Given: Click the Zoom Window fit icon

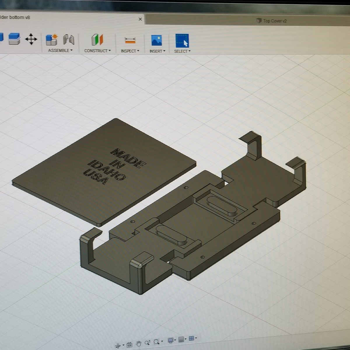Looking at the screenshot, I should 157,342.
